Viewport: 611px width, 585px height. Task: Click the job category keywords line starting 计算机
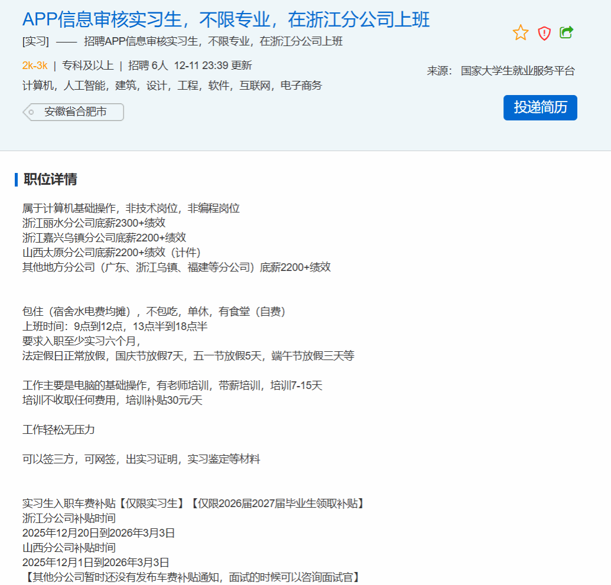172,86
